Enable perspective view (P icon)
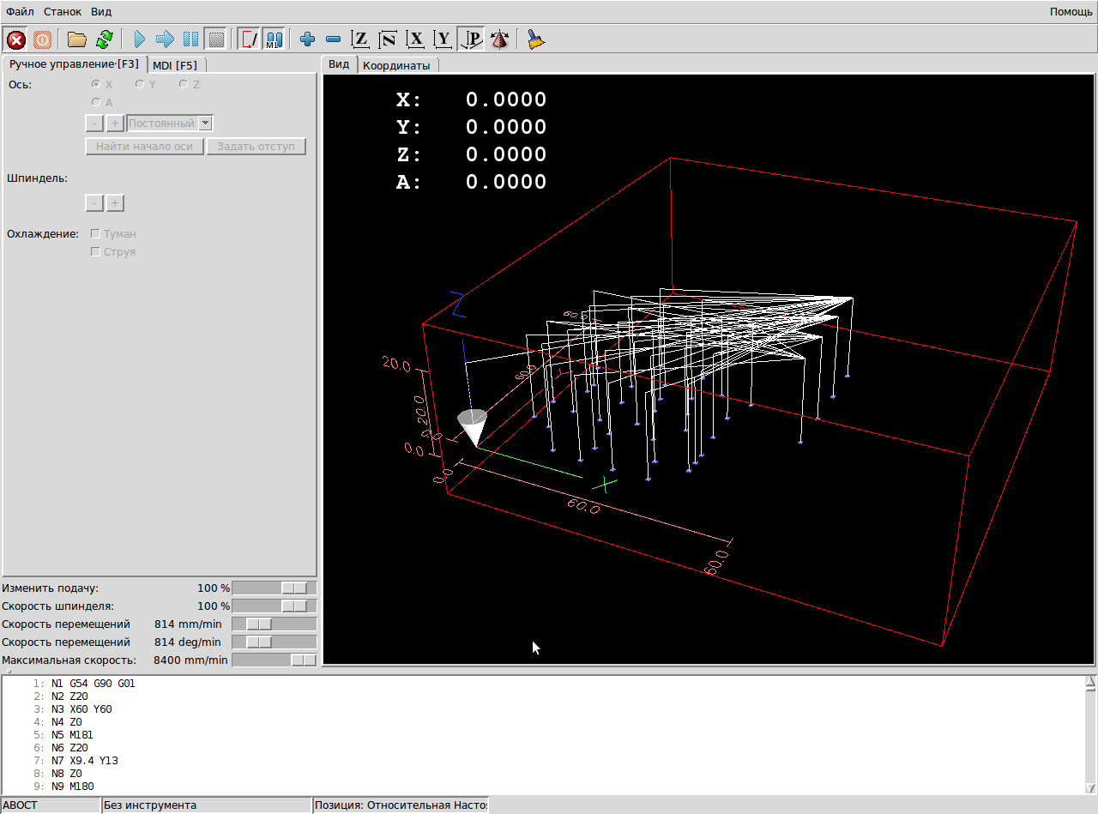The image size is (1098, 814). (x=472, y=39)
